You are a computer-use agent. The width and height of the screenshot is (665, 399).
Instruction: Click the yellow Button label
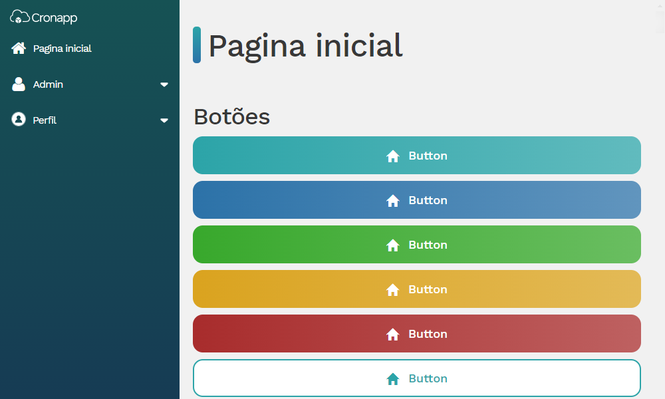428,289
